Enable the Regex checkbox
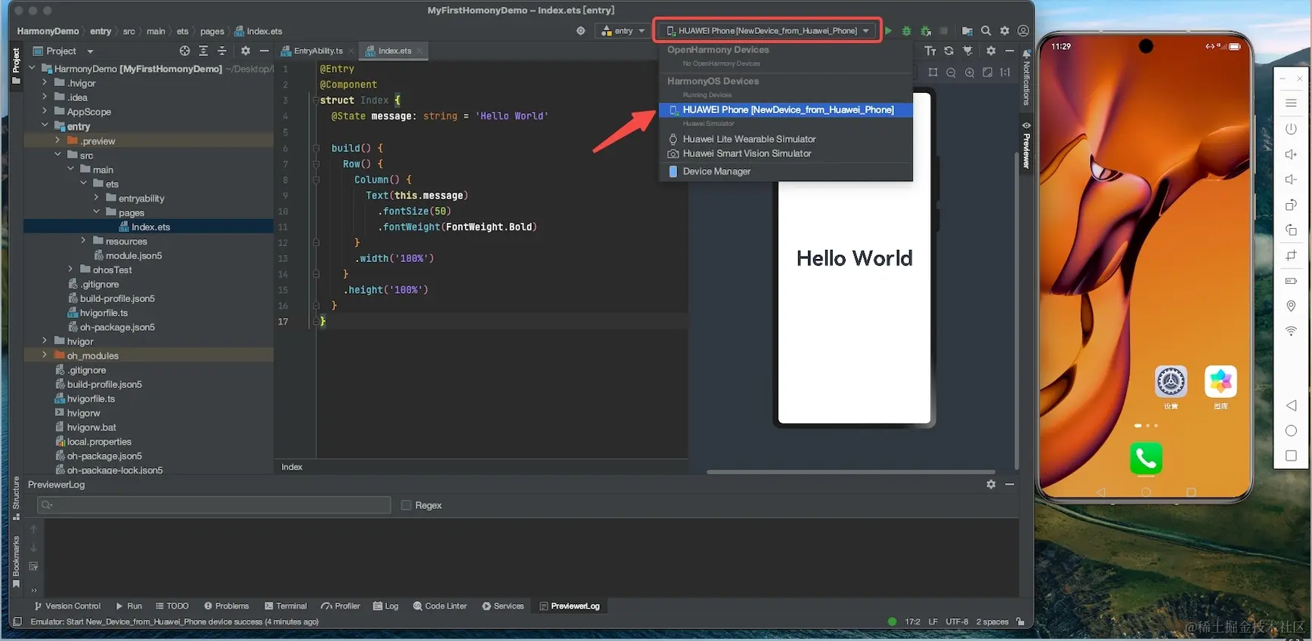The height and width of the screenshot is (641, 1312). [406, 505]
